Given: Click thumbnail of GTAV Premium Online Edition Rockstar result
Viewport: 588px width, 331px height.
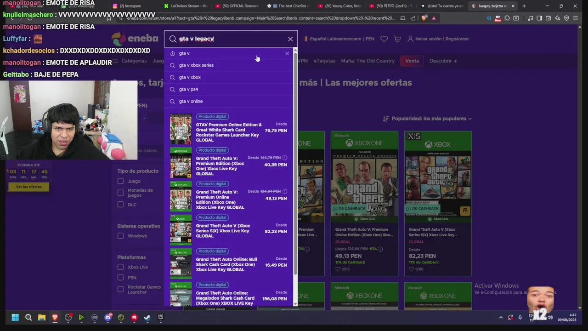Looking at the screenshot, I should [181, 129].
